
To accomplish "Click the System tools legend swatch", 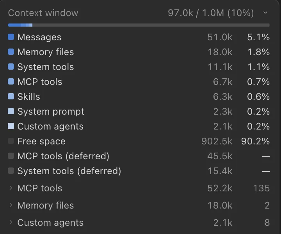I will click(x=11, y=67).
